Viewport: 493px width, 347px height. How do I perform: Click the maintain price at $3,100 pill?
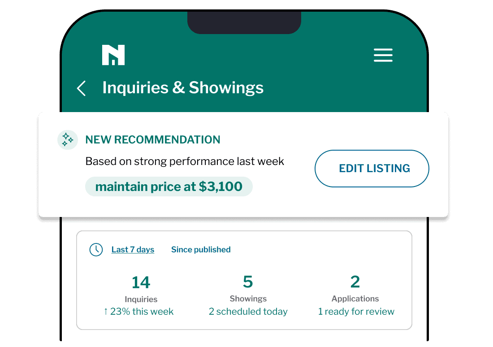pos(169,187)
